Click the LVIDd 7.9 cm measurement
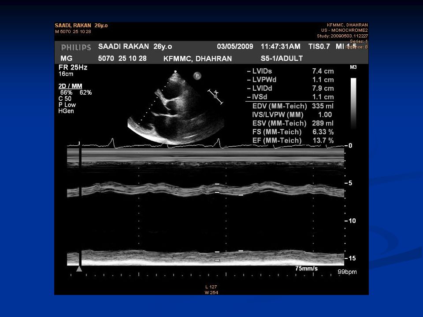This screenshot has height=317, width=423. point(290,88)
